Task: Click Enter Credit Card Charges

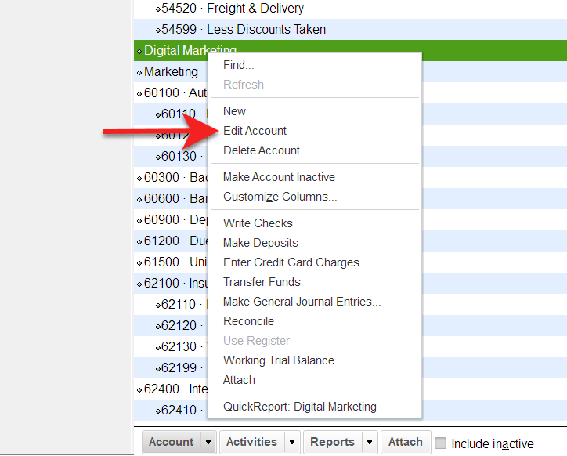Action: [291, 262]
